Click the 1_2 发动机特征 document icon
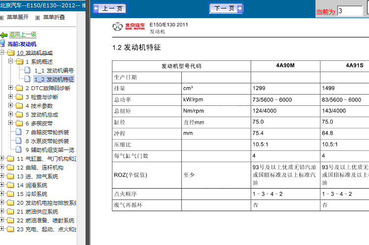 point(28,79)
